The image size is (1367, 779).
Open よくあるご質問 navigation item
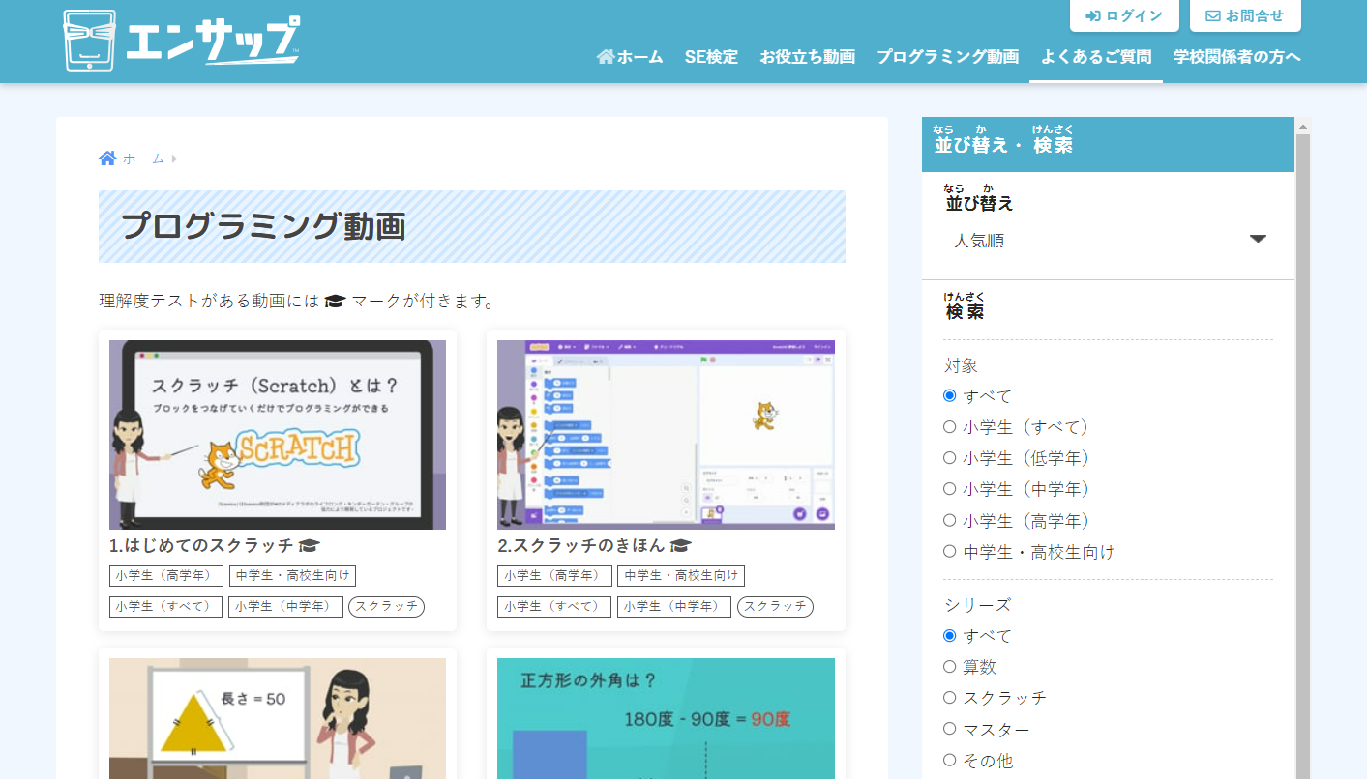[x=1096, y=57]
